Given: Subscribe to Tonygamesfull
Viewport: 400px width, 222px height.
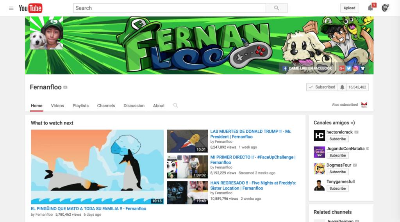Looking at the screenshot, I should [337, 188].
